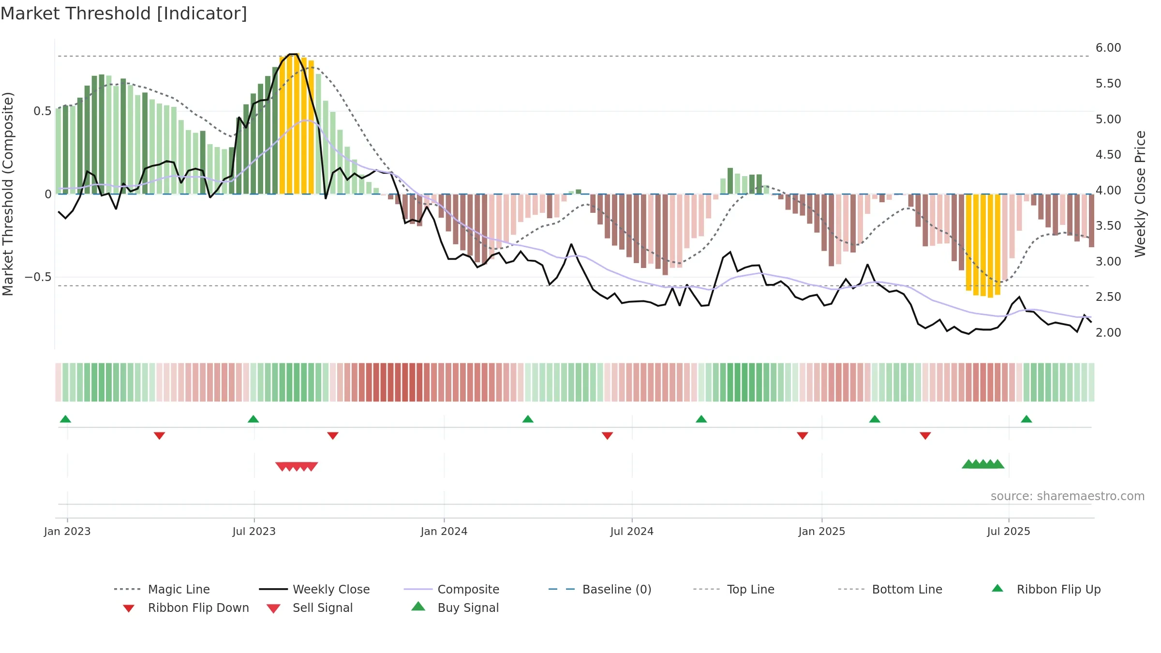Viewport: 1161px width, 653px height.
Task: Click the Jan 2023 x-axis label
Action: [x=67, y=531]
